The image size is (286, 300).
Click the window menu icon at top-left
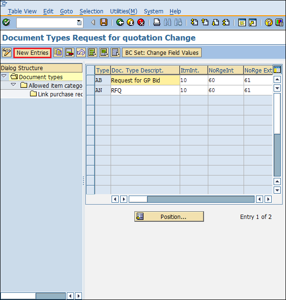click(4, 3)
